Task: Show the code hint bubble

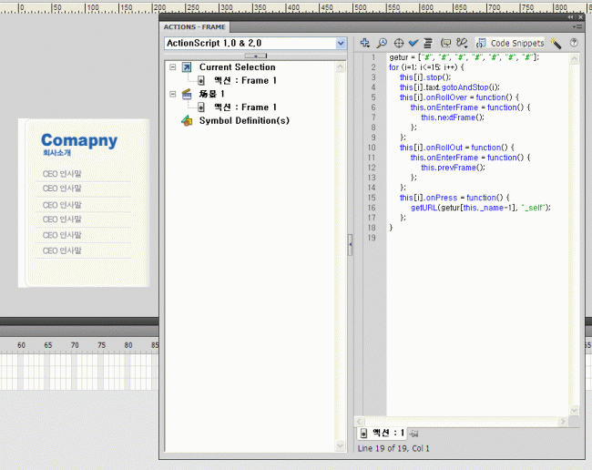Action: pos(445,43)
